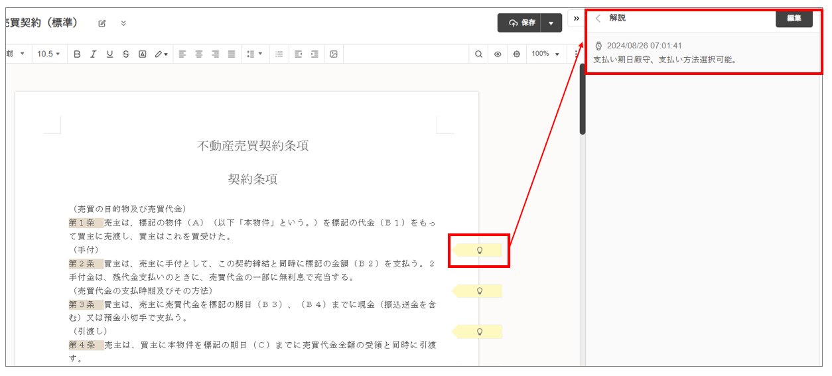
Task: Insert an image using toolbar icon
Action: pos(334,54)
